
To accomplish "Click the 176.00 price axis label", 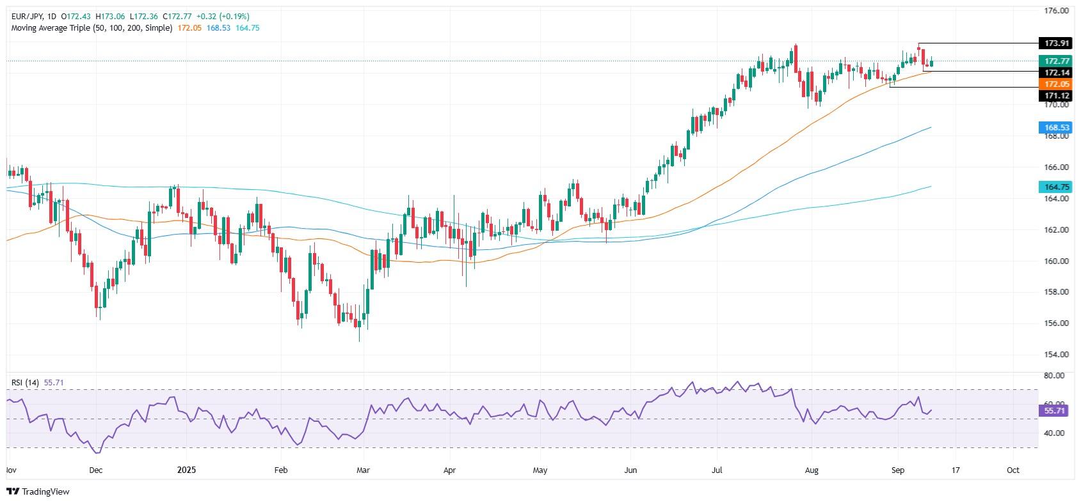I will pyautogui.click(x=1056, y=11).
